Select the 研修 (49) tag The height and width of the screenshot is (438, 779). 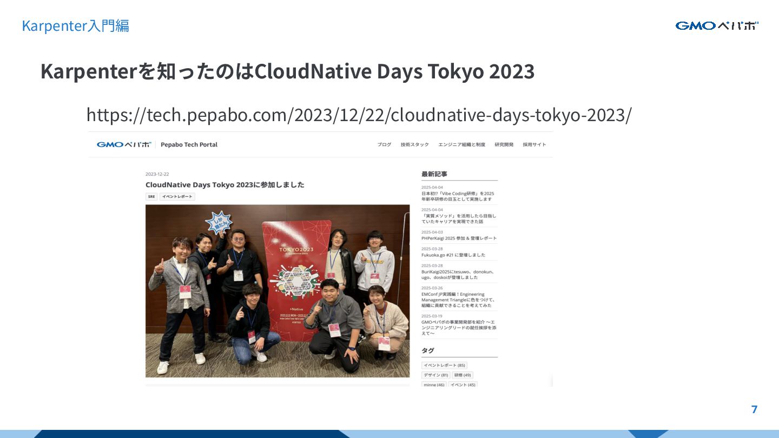pos(463,375)
